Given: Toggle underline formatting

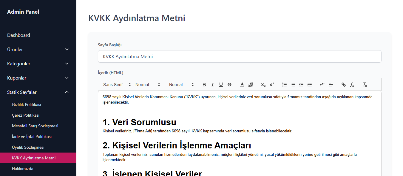Looking at the screenshot, I should [221, 85].
